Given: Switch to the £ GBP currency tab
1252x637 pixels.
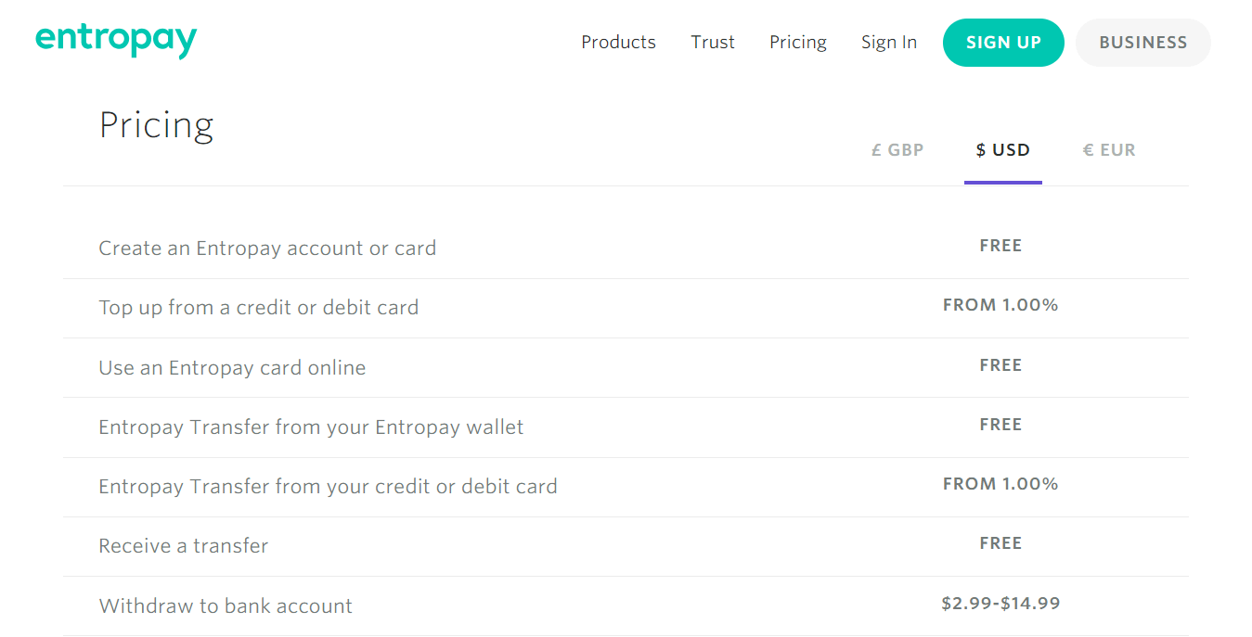Looking at the screenshot, I should (x=897, y=150).
